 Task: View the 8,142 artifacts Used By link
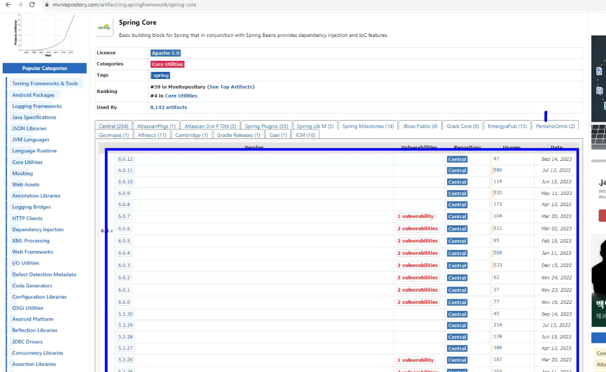168,107
